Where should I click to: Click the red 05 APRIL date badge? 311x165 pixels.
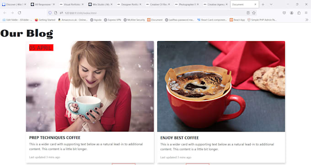(41, 48)
